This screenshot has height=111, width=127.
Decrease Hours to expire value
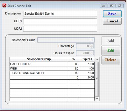pyautogui.click(x=92, y=54)
